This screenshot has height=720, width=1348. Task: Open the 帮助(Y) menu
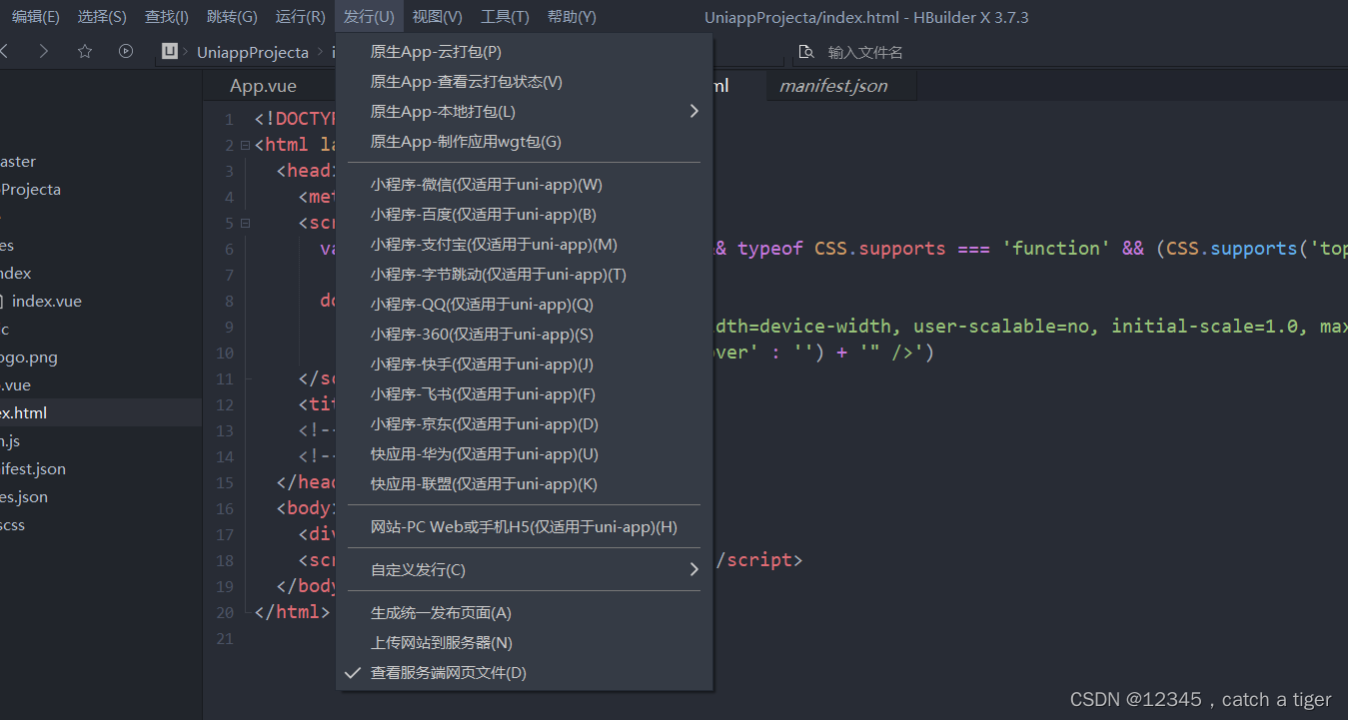point(572,17)
